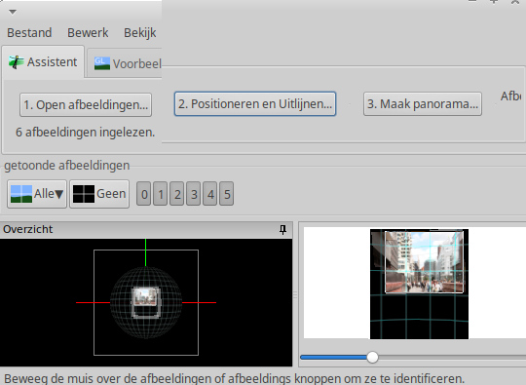Open the Bekijk menu
526x385 pixels.
click(x=140, y=33)
